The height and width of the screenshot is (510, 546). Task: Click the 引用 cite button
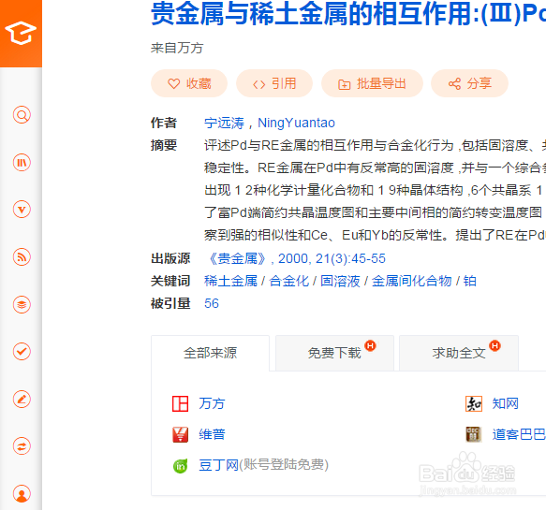274,83
